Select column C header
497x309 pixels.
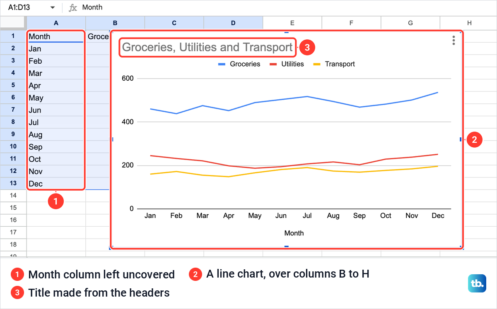[x=174, y=23]
